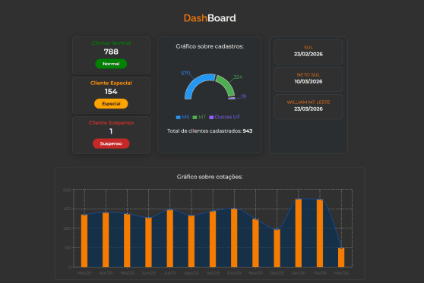Click the 570 gauge value label
Image resolution: width=424 pixels, height=283 pixels.
point(185,73)
